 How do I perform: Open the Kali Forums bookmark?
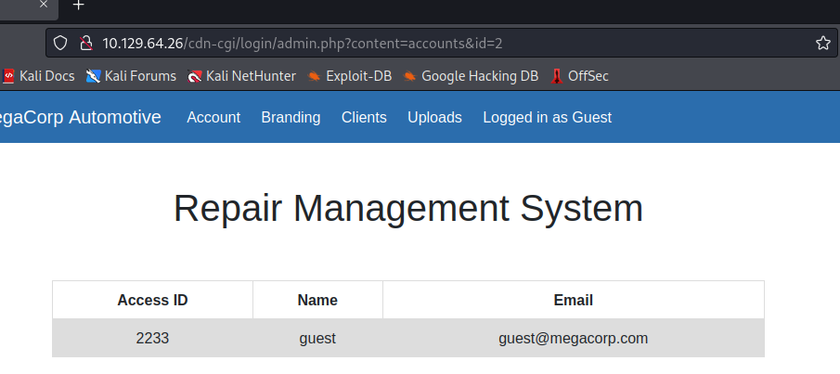pos(131,76)
